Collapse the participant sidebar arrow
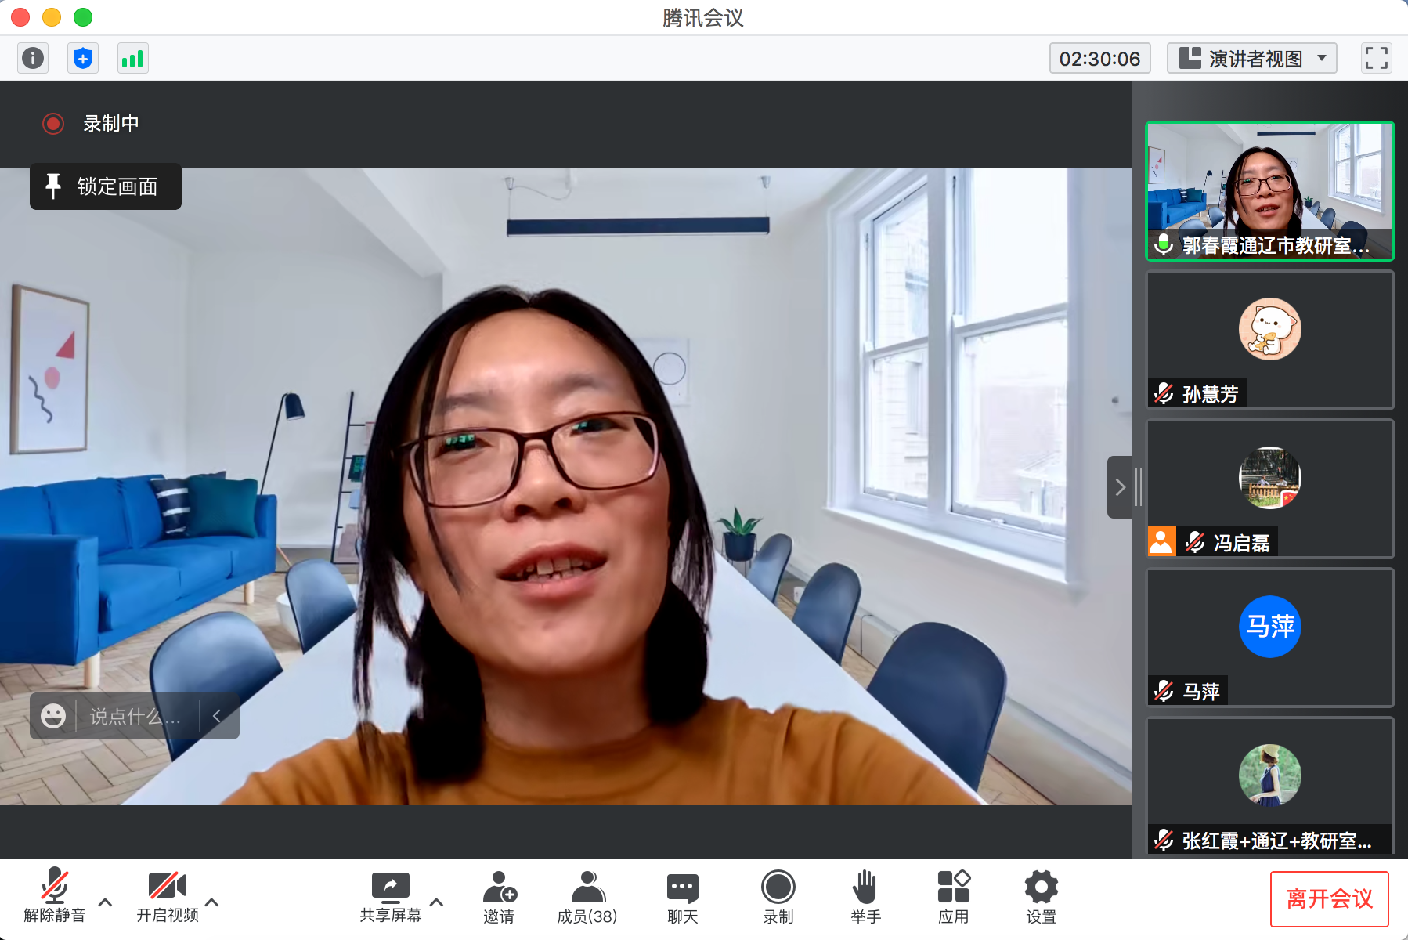 pos(1120,487)
